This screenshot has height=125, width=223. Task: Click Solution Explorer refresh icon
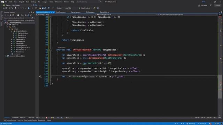click(x=28, y=15)
